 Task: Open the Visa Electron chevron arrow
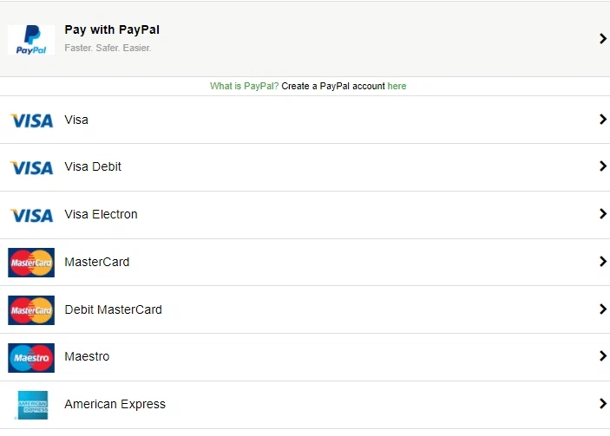[x=603, y=214]
